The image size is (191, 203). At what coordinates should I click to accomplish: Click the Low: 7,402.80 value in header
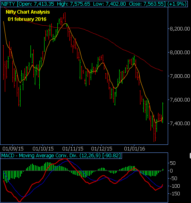point(110,4)
